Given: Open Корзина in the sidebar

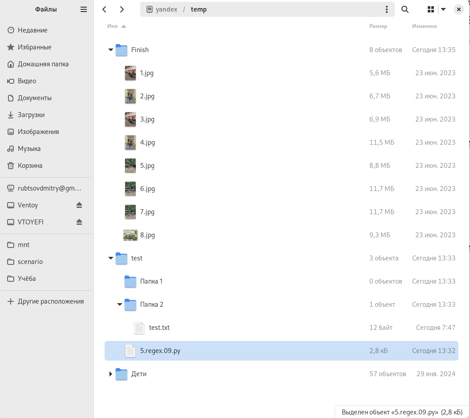Looking at the screenshot, I should click(30, 166).
